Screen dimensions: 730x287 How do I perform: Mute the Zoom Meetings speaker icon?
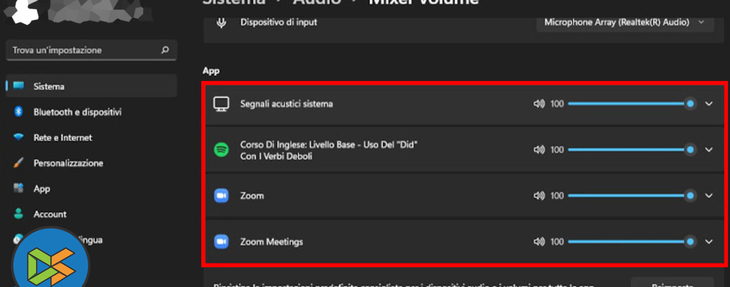539,242
